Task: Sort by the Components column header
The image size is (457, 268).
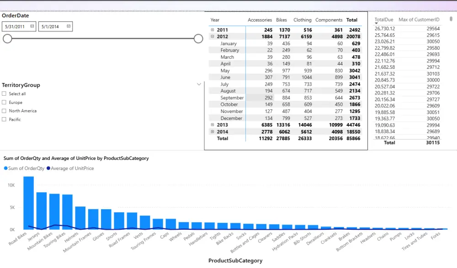Action: [329, 20]
